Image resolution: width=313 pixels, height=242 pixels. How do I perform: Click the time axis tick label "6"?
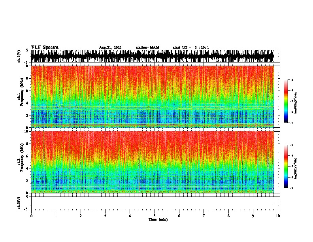pyautogui.click(x=179, y=216)
